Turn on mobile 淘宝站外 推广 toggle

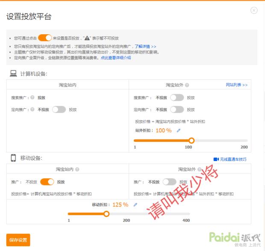click(x=169, y=182)
